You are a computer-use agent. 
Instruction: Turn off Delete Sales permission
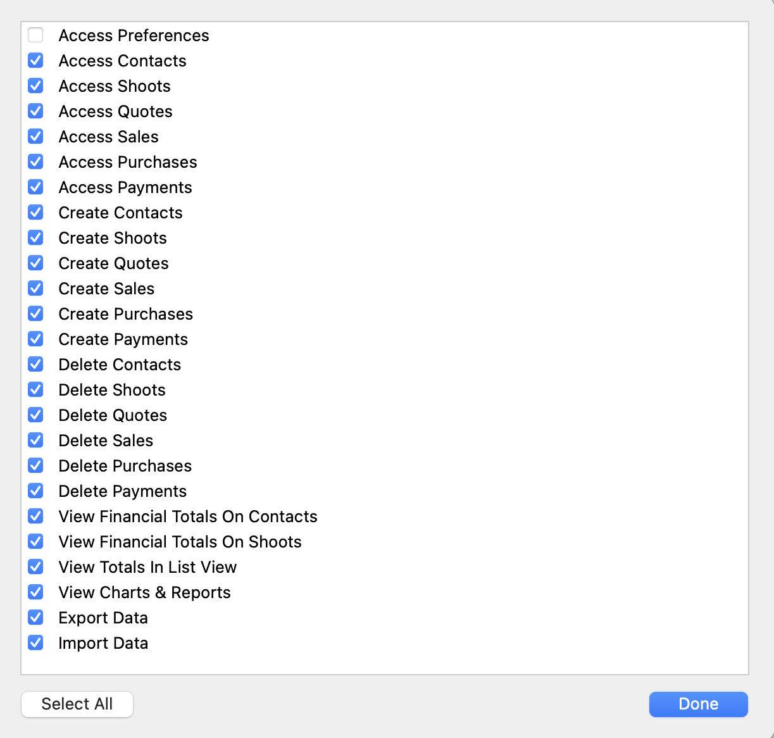tap(36, 441)
